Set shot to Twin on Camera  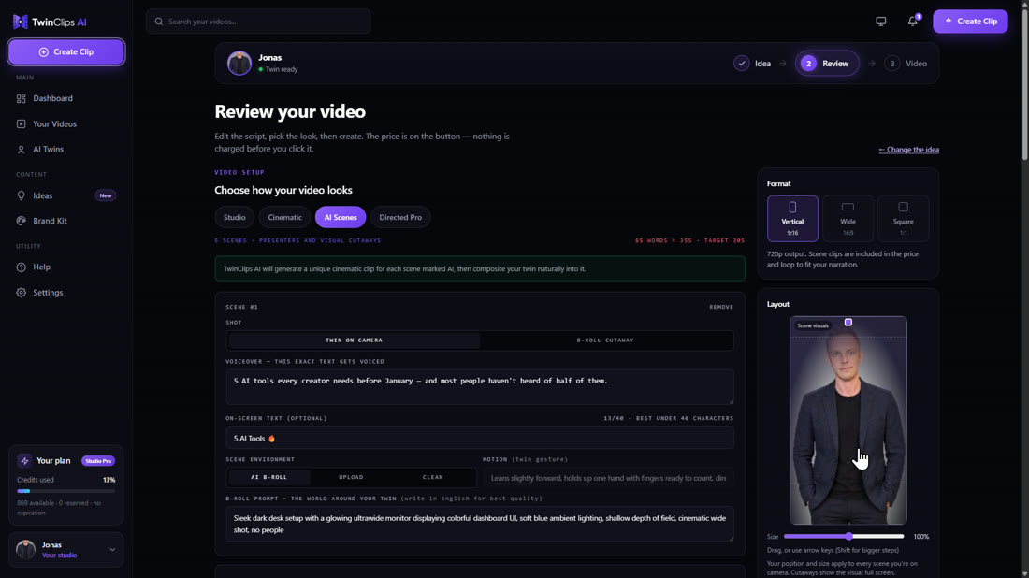[x=354, y=340]
